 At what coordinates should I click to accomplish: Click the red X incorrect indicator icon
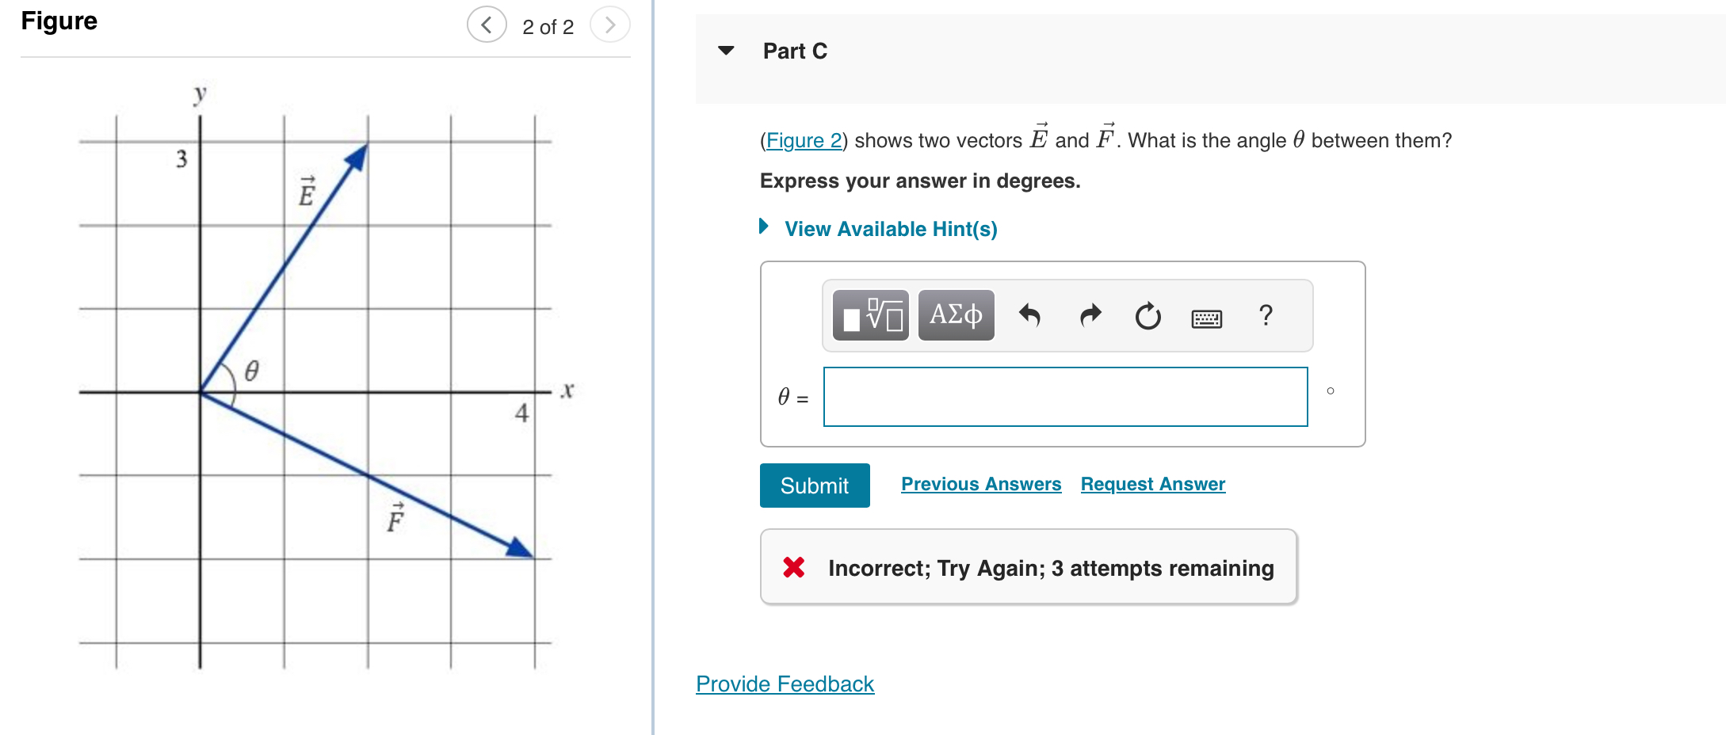[x=793, y=567]
